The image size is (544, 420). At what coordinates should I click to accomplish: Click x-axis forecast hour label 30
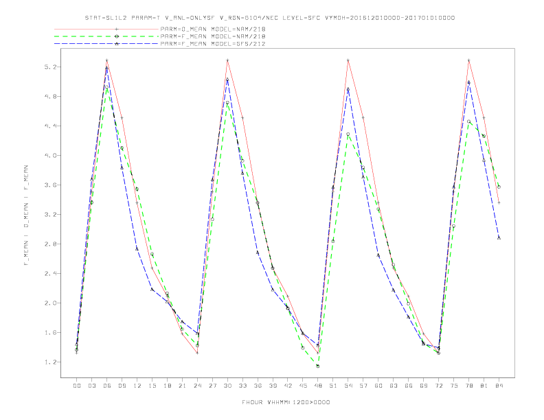point(227,386)
